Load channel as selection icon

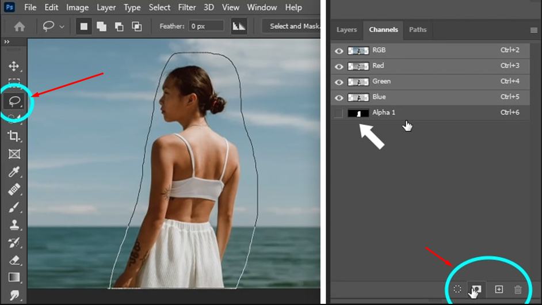click(457, 289)
